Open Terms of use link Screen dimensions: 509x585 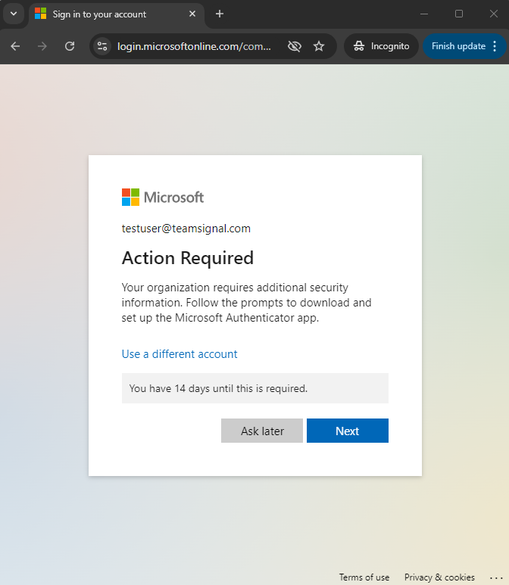click(x=364, y=577)
